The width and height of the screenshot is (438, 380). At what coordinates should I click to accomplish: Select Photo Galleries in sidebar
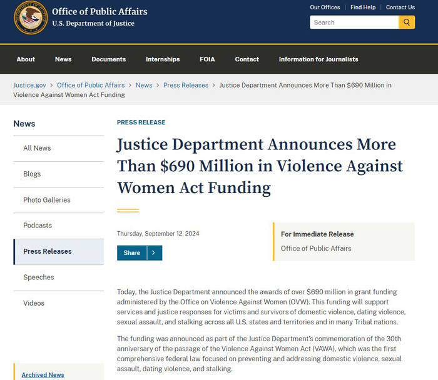click(x=58, y=200)
